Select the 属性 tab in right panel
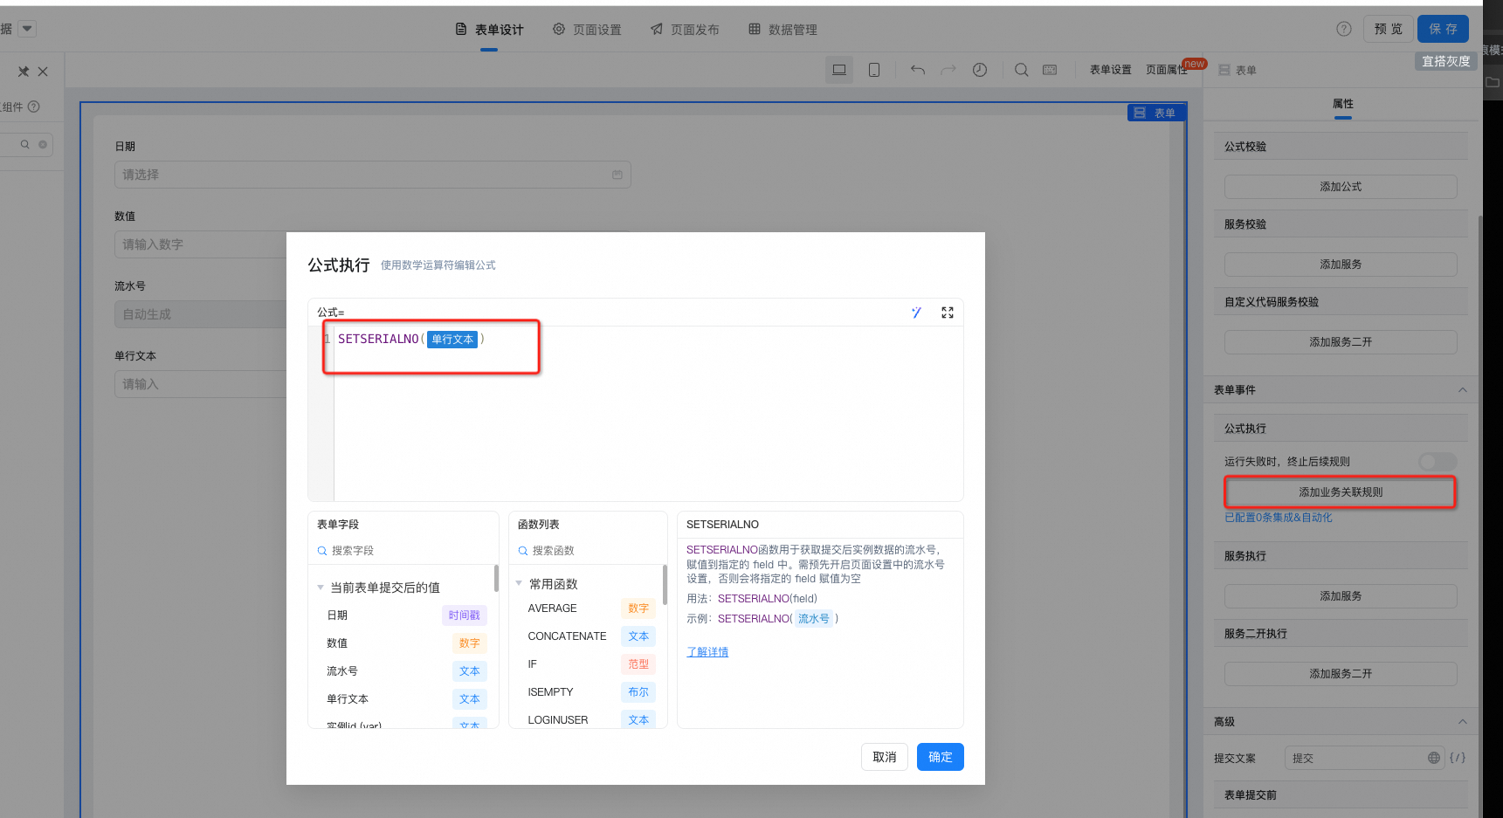Image resolution: width=1503 pixels, height=818 pixels. click(1343, 104)
